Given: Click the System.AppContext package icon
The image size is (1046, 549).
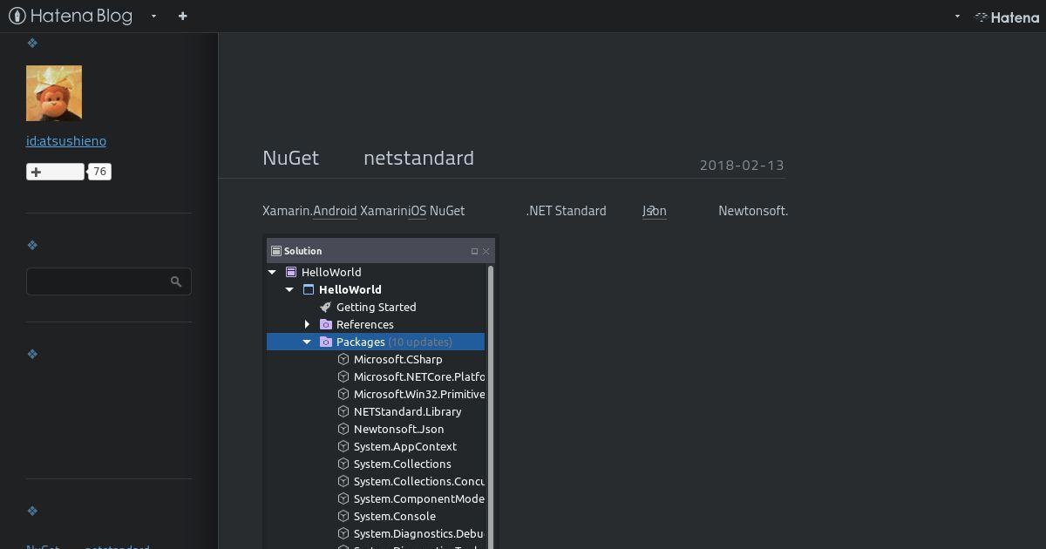Looking at the screenshot, I should [343, 446].
